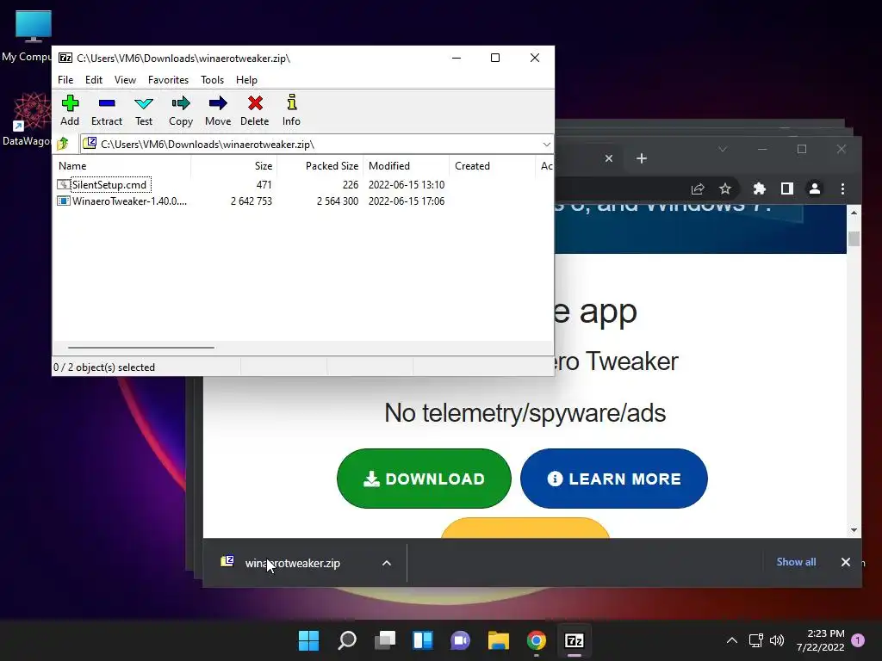Open taskbar Search
Image resolution: width=882 pixels, height=661 pixels.
347,640
